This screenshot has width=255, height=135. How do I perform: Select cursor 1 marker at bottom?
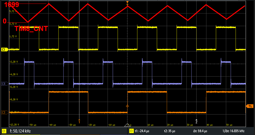[x=79, y=121]
